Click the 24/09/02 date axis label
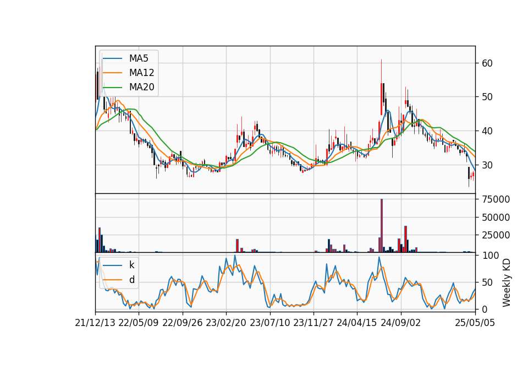The image size is (528, 380). (x=401, y=323)
